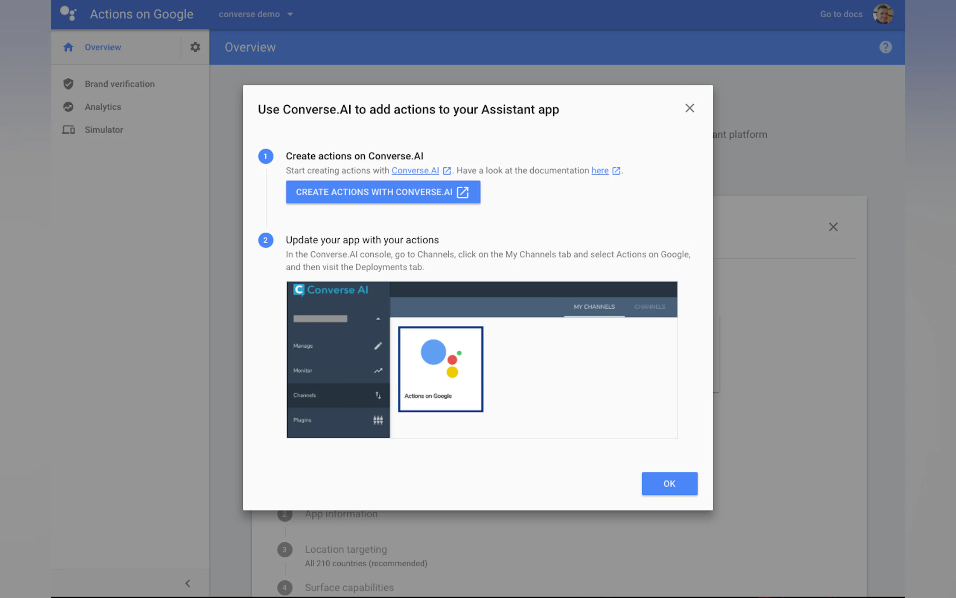Image resolution: width=956 pixels, height=598 pixels.
Task: Open settings gear icon in sidebar
Action: pos(195,47)
